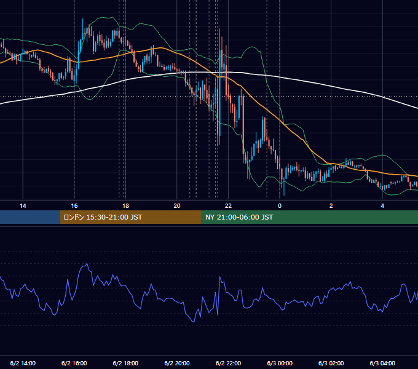Click the 4 hour axis label
418x369 pixels.
click(x=382, y=206)
